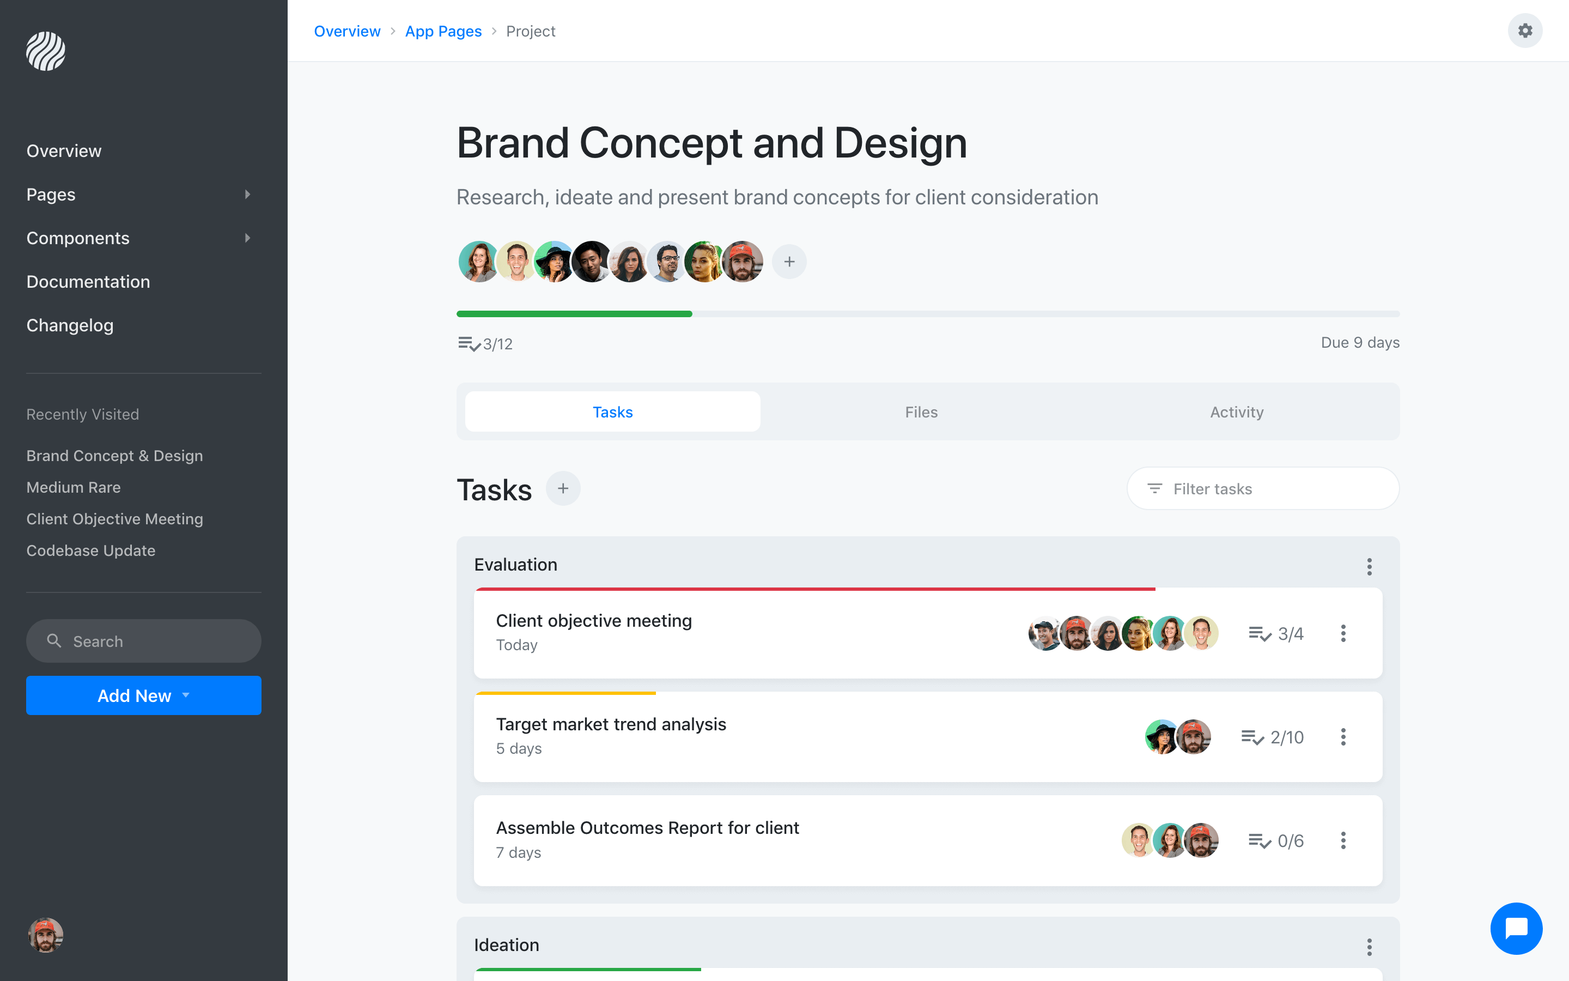Open the chat bubble widget
1569x981 pixels.
click(x=1516, y=928)
